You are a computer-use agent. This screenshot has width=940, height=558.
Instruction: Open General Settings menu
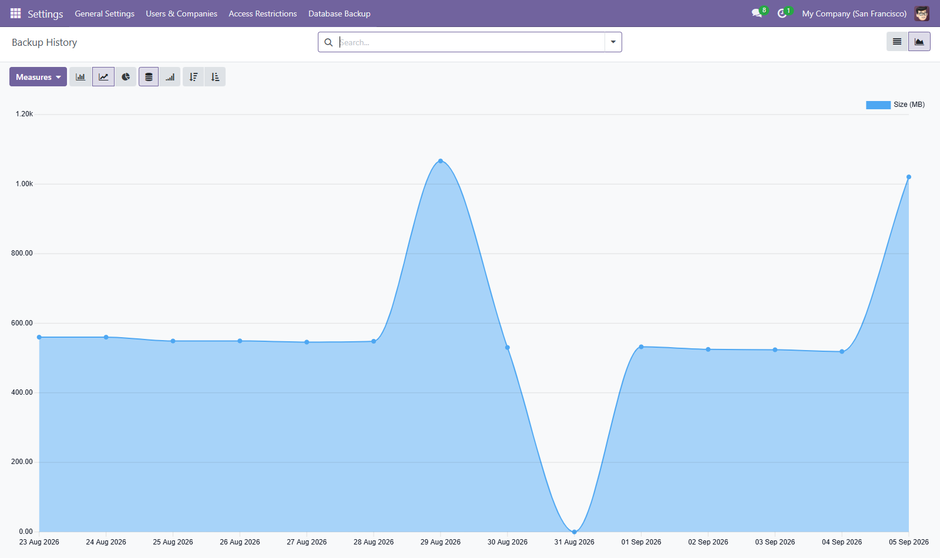(x=105, y=14)
